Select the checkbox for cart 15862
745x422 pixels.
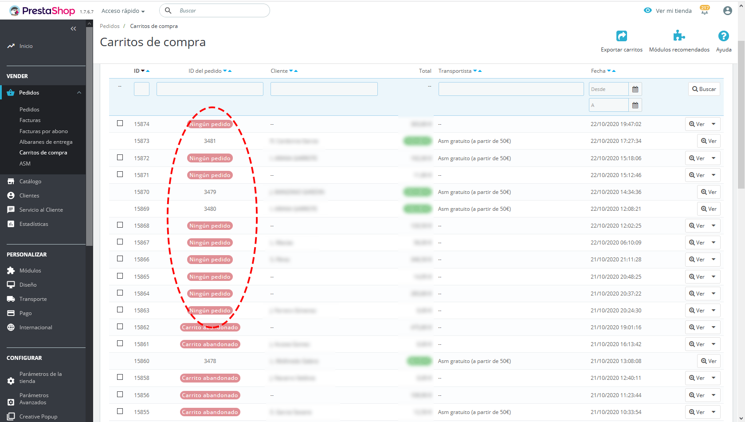(120, 327)
